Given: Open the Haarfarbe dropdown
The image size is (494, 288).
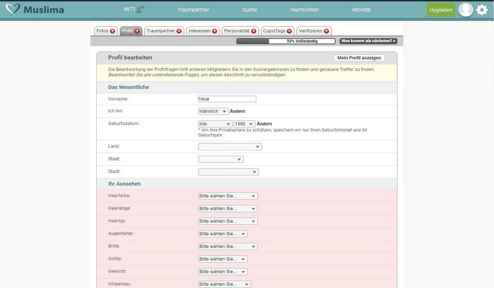Looking at the screenshot, I should click(228, 196).
